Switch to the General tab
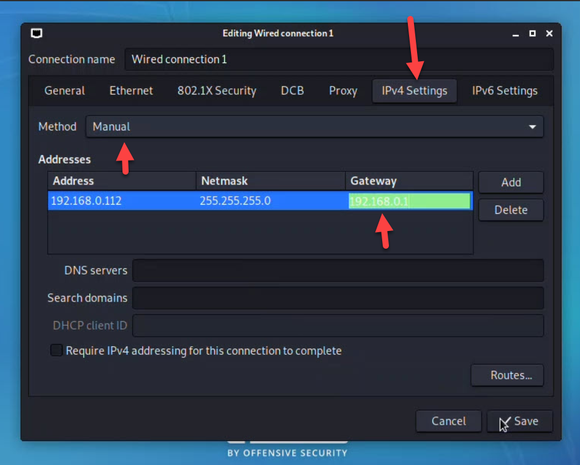The width and height of the screenshot is (580, 465). pyautogui.click(x=64, y=91)
